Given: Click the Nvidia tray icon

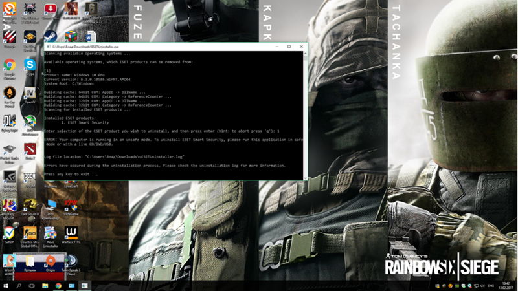Looking at the screenshot, I should pyautogui.click(x=457, y=286).
